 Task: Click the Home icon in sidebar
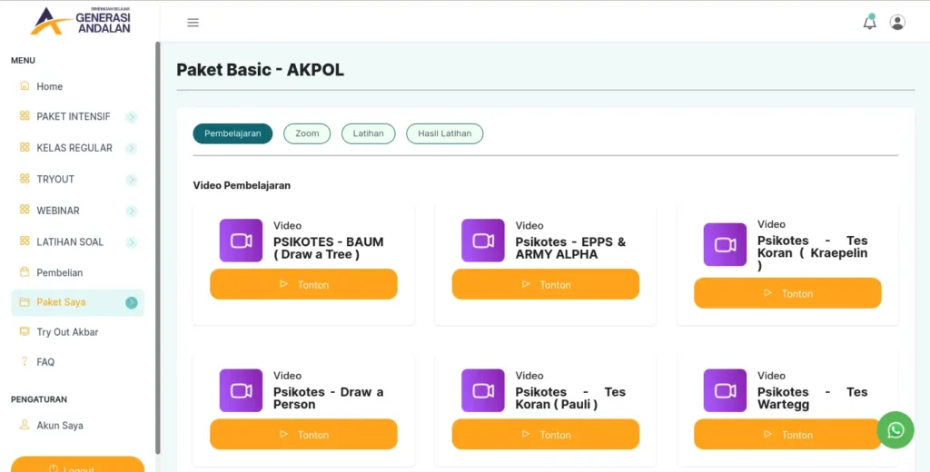click(x=25, y=86)
